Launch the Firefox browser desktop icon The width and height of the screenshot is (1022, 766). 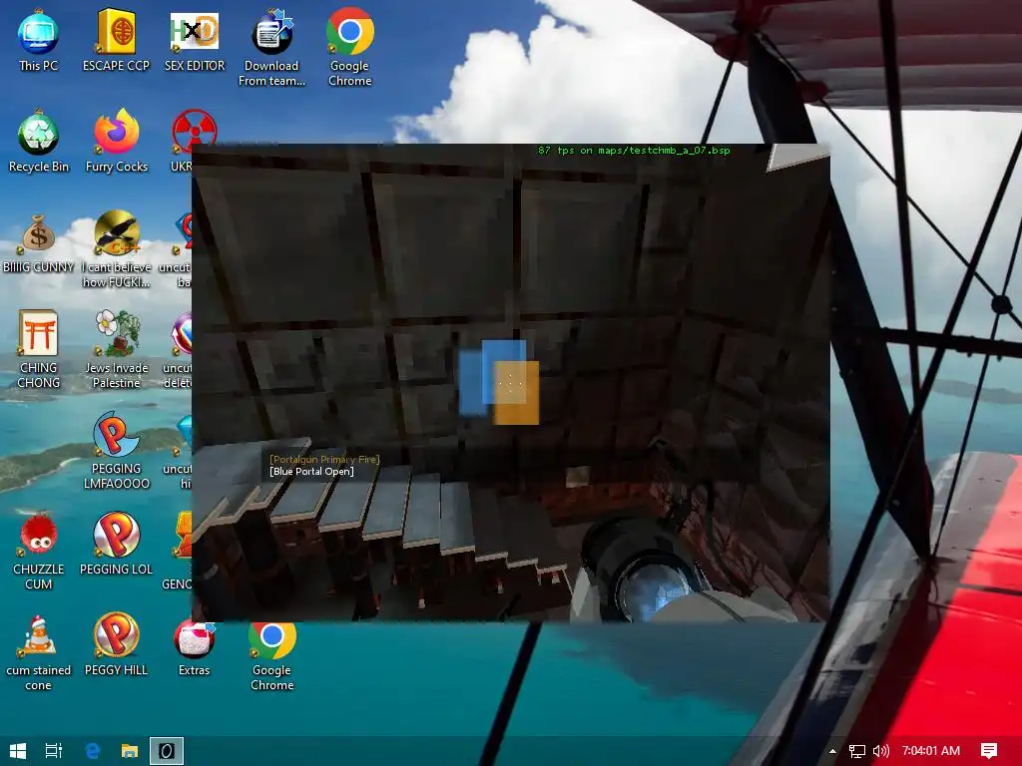116,142
